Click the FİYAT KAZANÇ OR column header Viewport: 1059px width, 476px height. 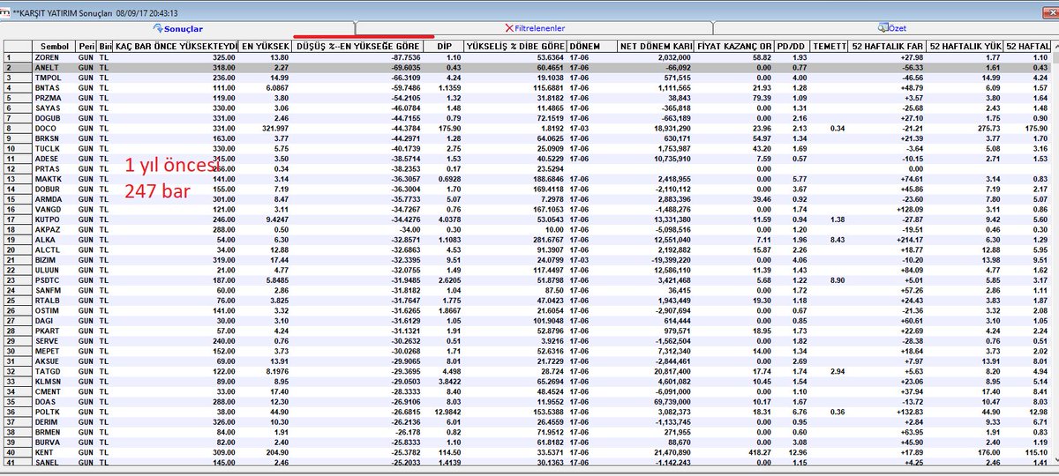click(x=733, y=45)
